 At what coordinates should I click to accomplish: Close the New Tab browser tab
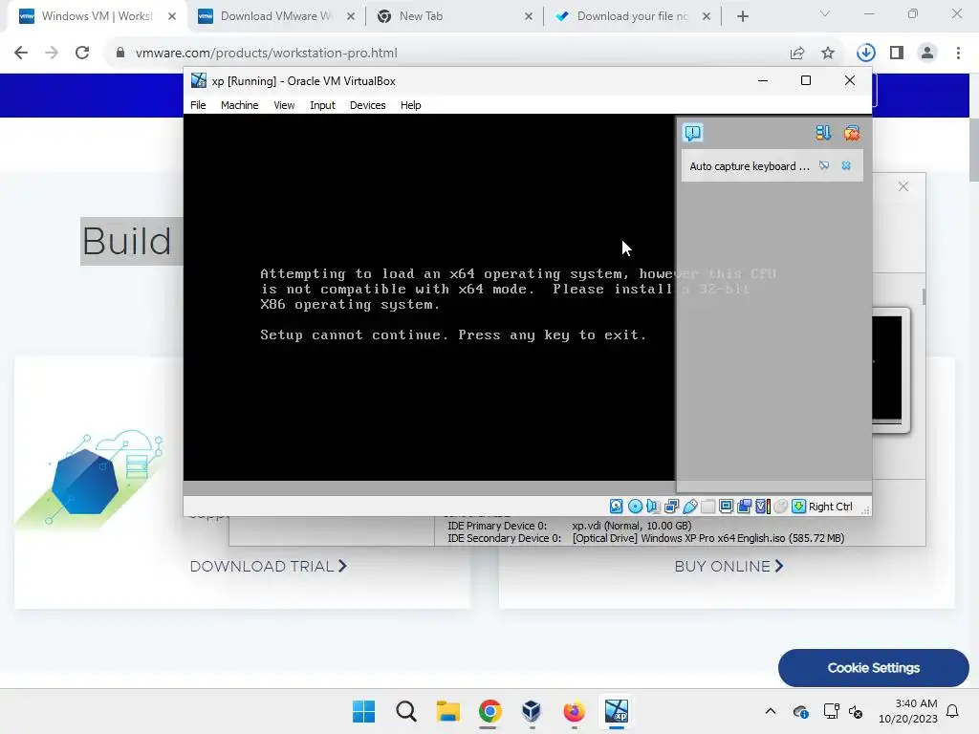(x=528, y=16)
